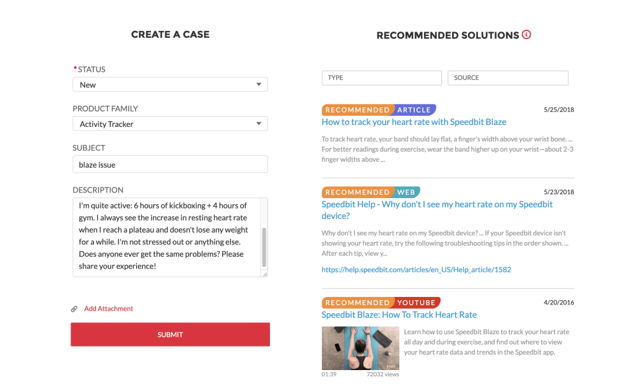Click inside the Description text area

click(164, 236)
